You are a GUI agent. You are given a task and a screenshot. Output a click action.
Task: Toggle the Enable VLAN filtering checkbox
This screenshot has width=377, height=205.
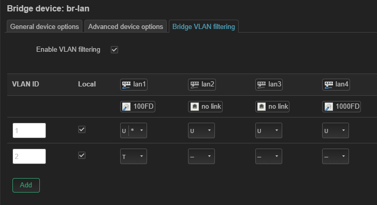click(114, 50)
